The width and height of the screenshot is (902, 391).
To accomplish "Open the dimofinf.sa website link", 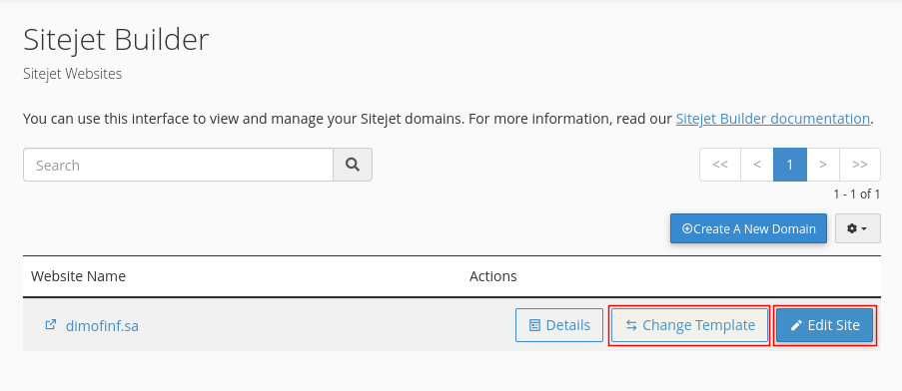I will click(102, 326).
